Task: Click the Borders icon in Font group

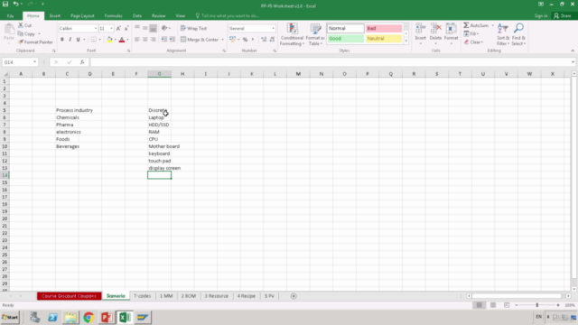Action: 94,40
